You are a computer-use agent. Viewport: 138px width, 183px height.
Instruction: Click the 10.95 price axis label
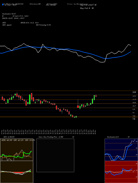click(x=134, y=103)
